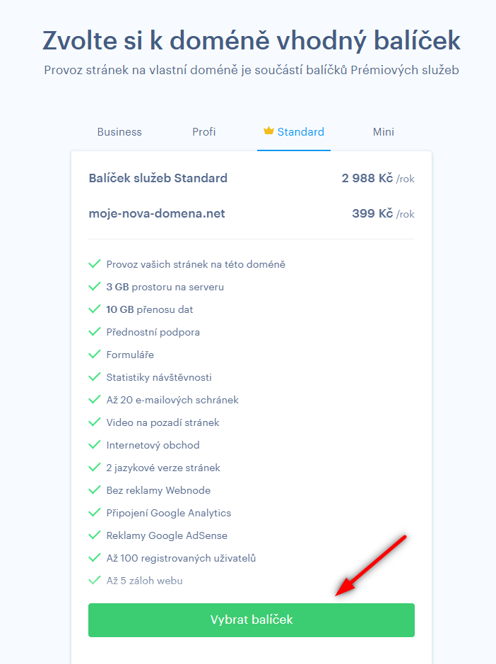Click the Vybrat balíček button
The image size is (496, 664).
(x=251, y=620)
